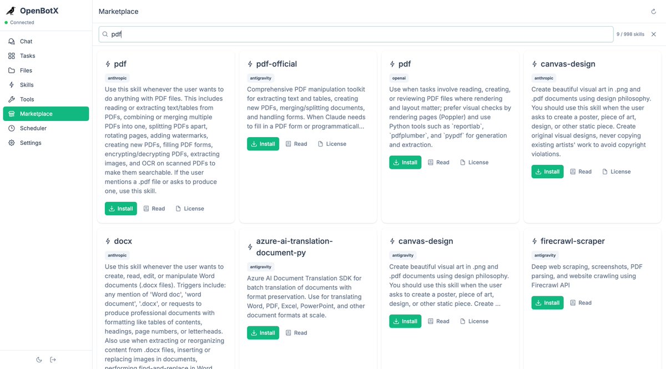Open Tools in the sidebar

46,99
